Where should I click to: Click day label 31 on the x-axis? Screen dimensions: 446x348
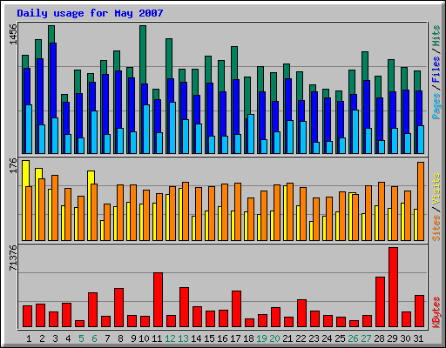418,338
